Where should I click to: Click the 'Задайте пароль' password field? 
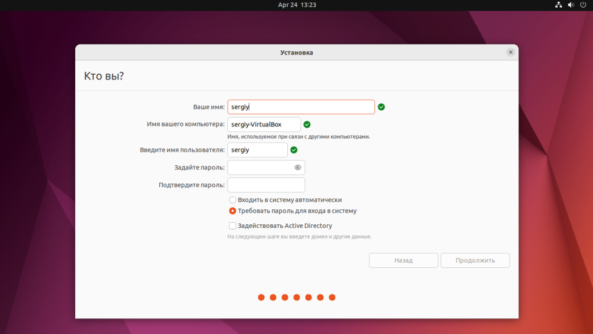(x=261, y=168)
